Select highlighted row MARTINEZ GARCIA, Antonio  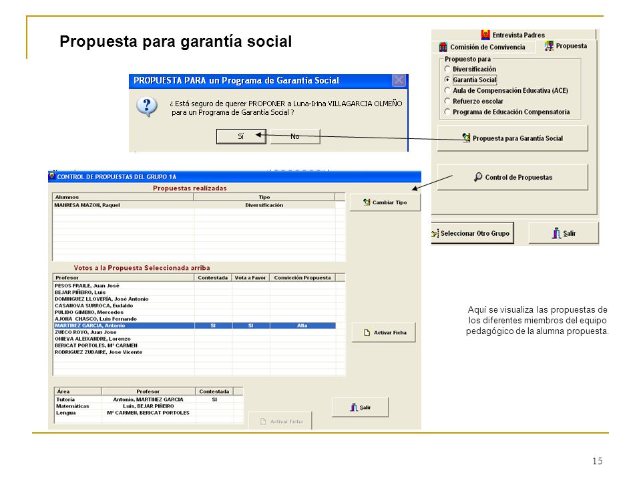[194, 325]
